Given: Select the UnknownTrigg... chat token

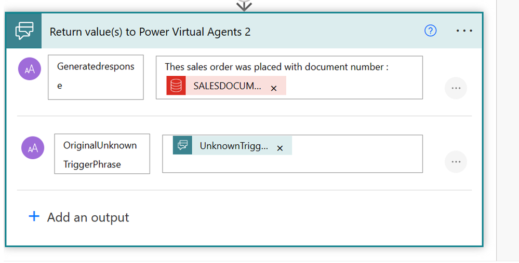Looking at the screenshot, I should pos(232,145).
